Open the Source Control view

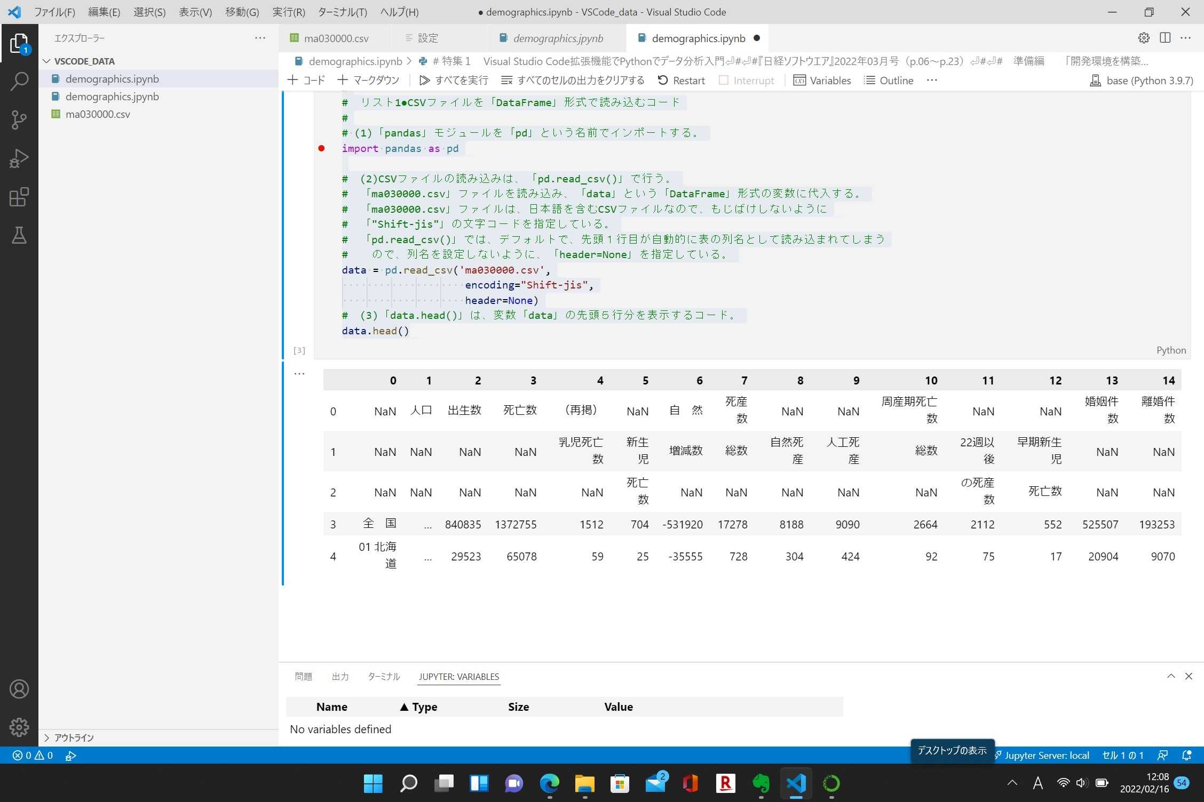coord(19,119)
